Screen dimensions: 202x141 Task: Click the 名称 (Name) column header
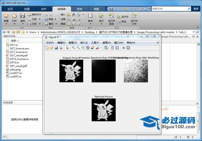pos(14,41)
